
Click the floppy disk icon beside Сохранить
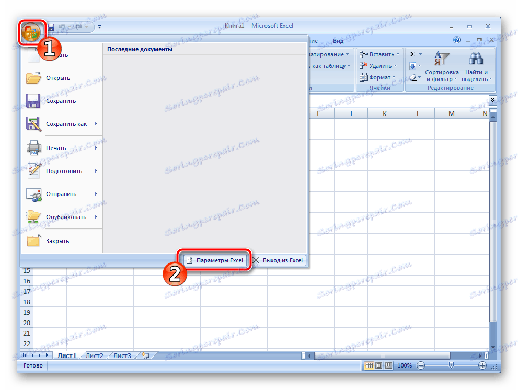click(x=33, y=101)
